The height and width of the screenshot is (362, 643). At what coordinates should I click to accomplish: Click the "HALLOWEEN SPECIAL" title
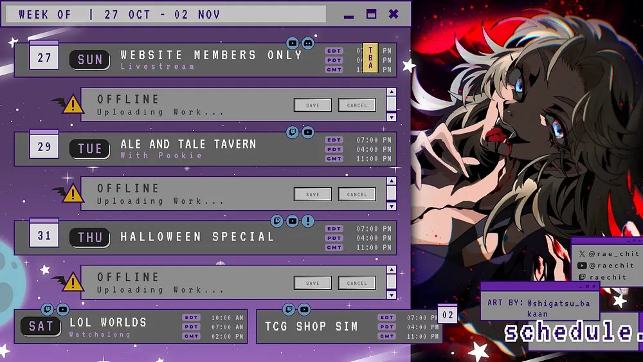197,237
